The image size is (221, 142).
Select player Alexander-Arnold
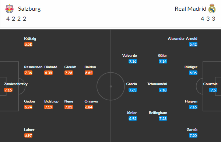click(x=183, y=38)
